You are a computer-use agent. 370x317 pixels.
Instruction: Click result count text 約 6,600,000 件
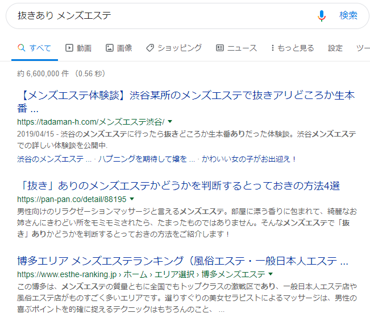(x=43, y=73)
